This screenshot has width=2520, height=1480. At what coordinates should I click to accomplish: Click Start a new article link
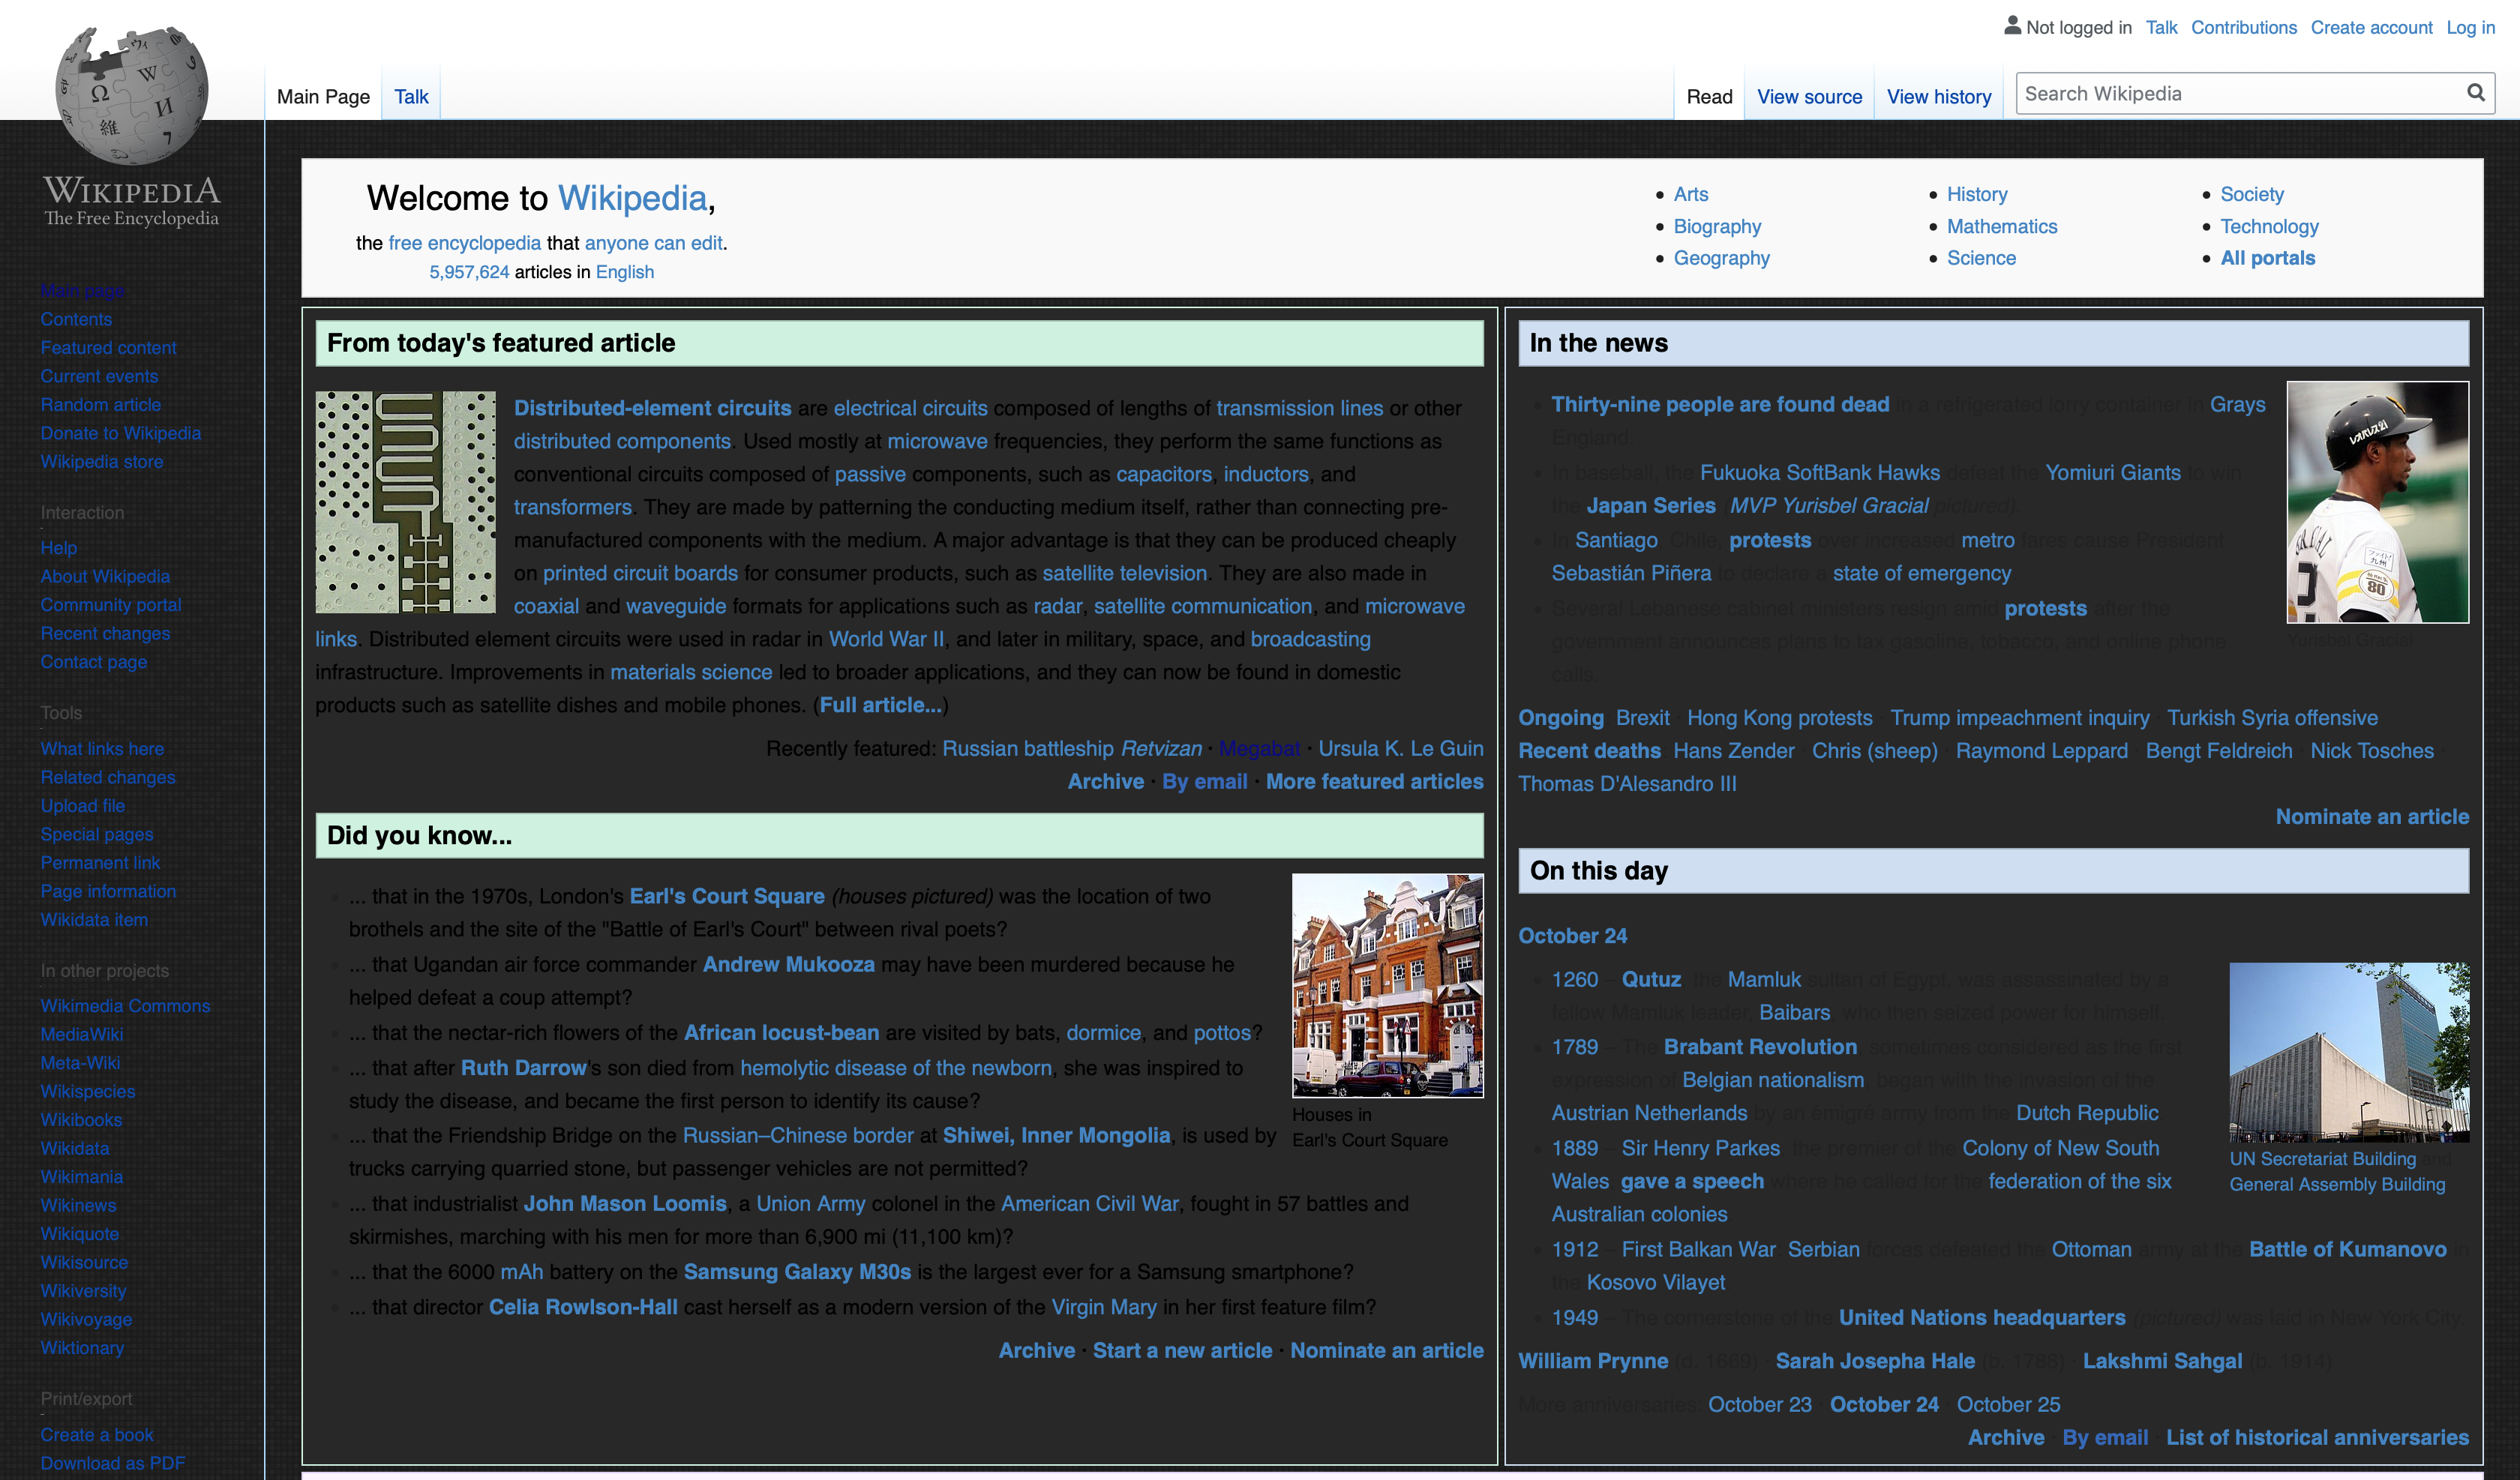click(x=1182, y=1350)
